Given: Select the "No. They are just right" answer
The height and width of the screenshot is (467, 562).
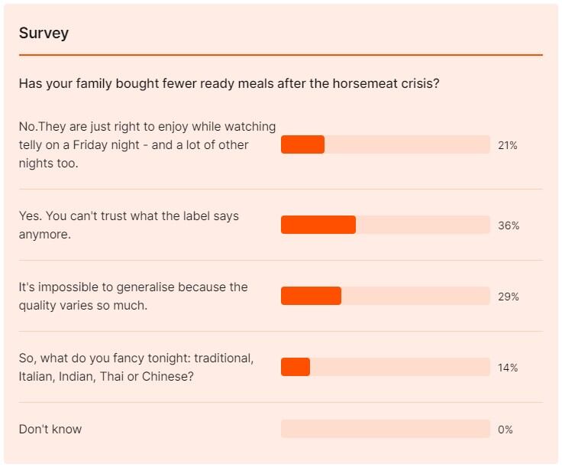Looking at the screenshot, I should (x=147, y=144).
